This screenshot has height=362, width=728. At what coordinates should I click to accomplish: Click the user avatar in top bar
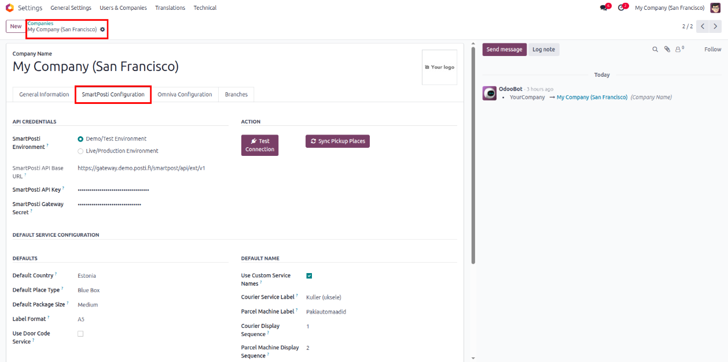715,8
